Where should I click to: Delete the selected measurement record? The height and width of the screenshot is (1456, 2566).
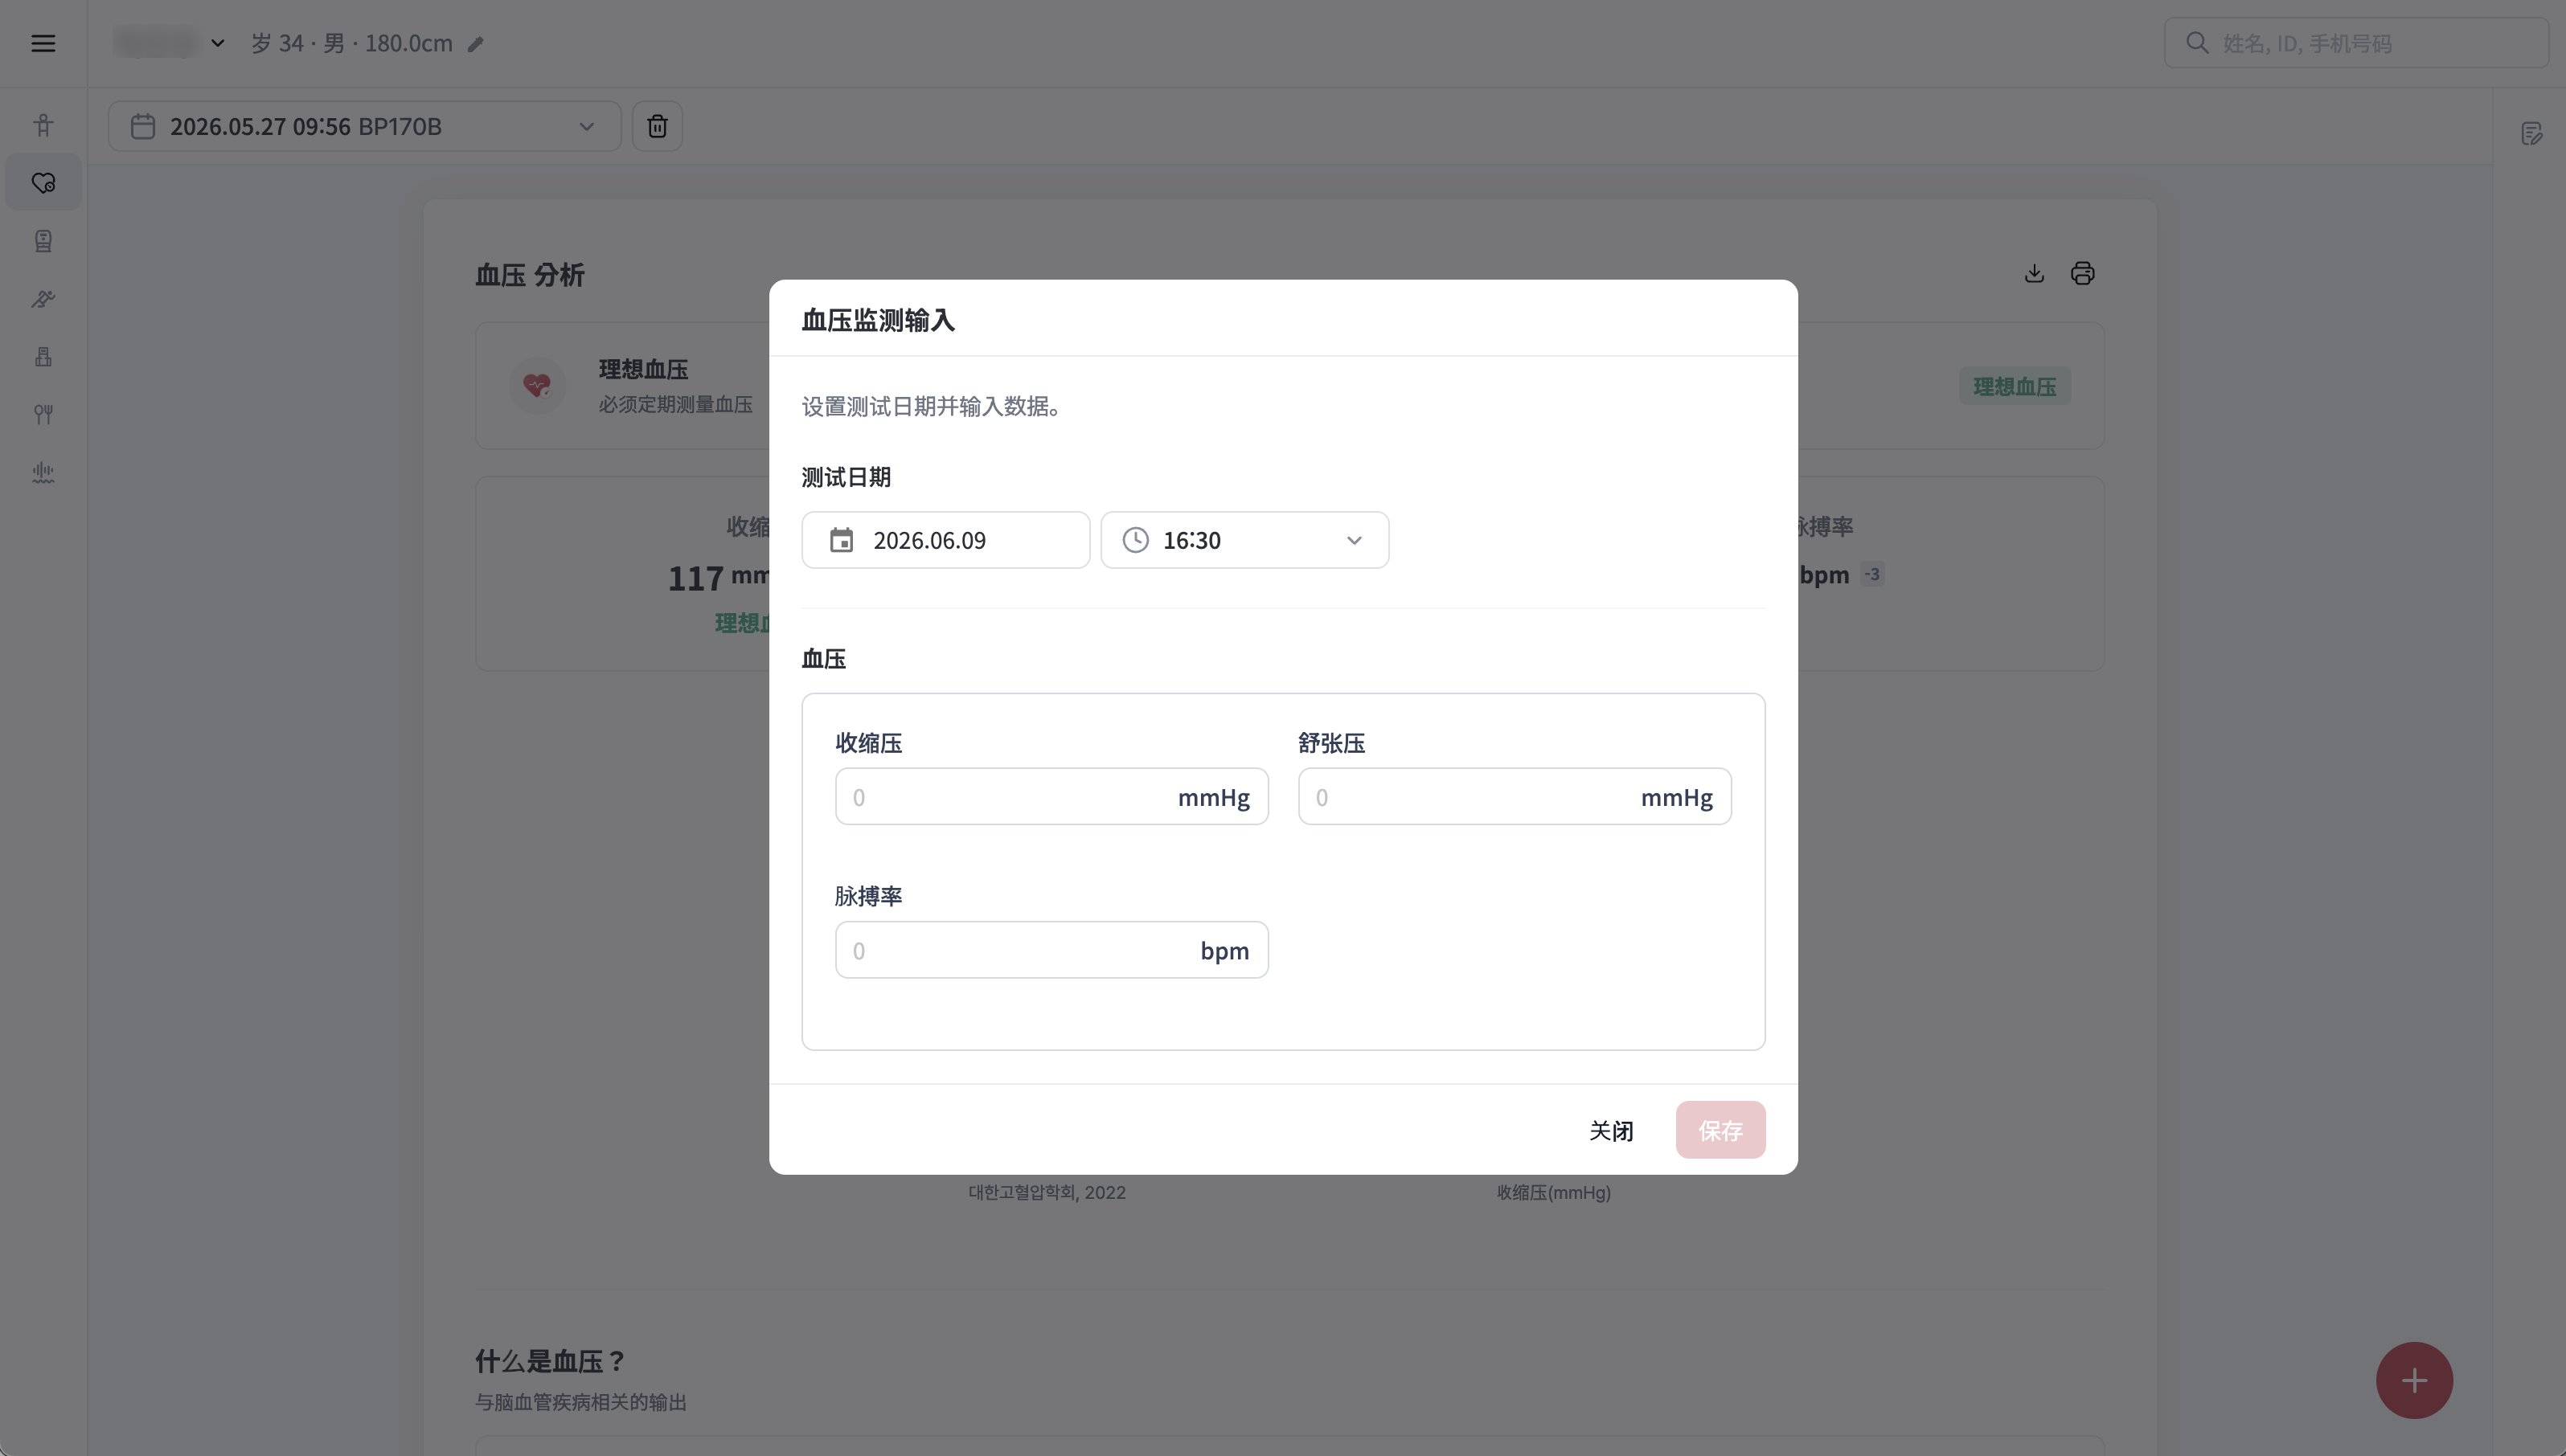pyautogui.click(x=658, y=126)
